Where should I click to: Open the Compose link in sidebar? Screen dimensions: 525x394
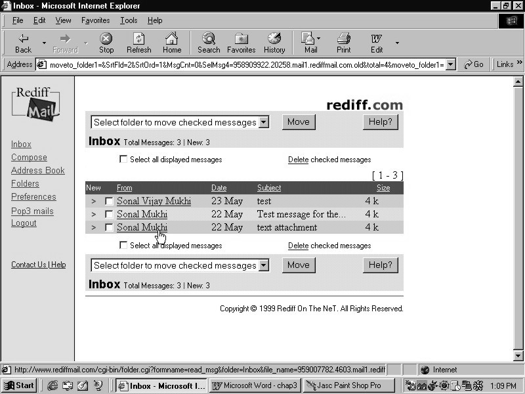29,158
